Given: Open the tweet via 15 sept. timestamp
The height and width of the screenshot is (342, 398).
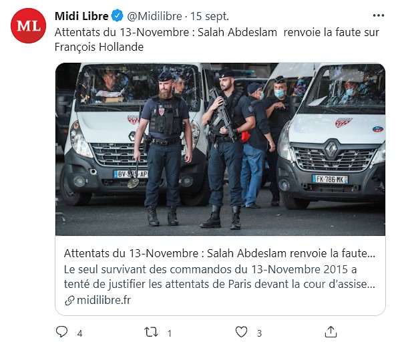Looking at the screenshot, I should coord(210,16).
